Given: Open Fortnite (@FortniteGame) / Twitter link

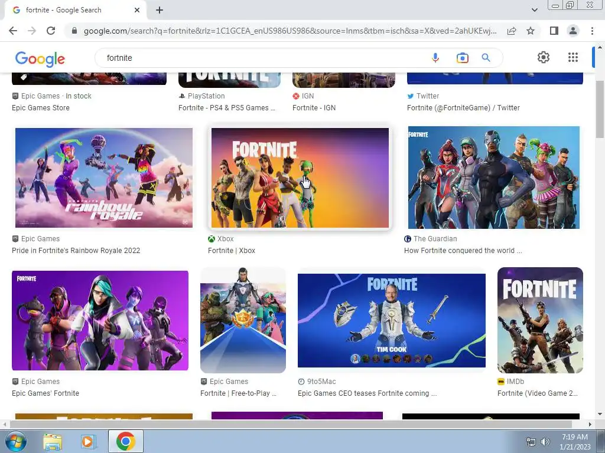Looking at the screenshot, I should pyautogui.click(x=463, y=108).
